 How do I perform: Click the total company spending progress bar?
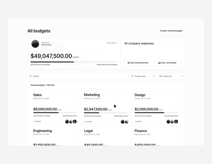tap(74, 62)
